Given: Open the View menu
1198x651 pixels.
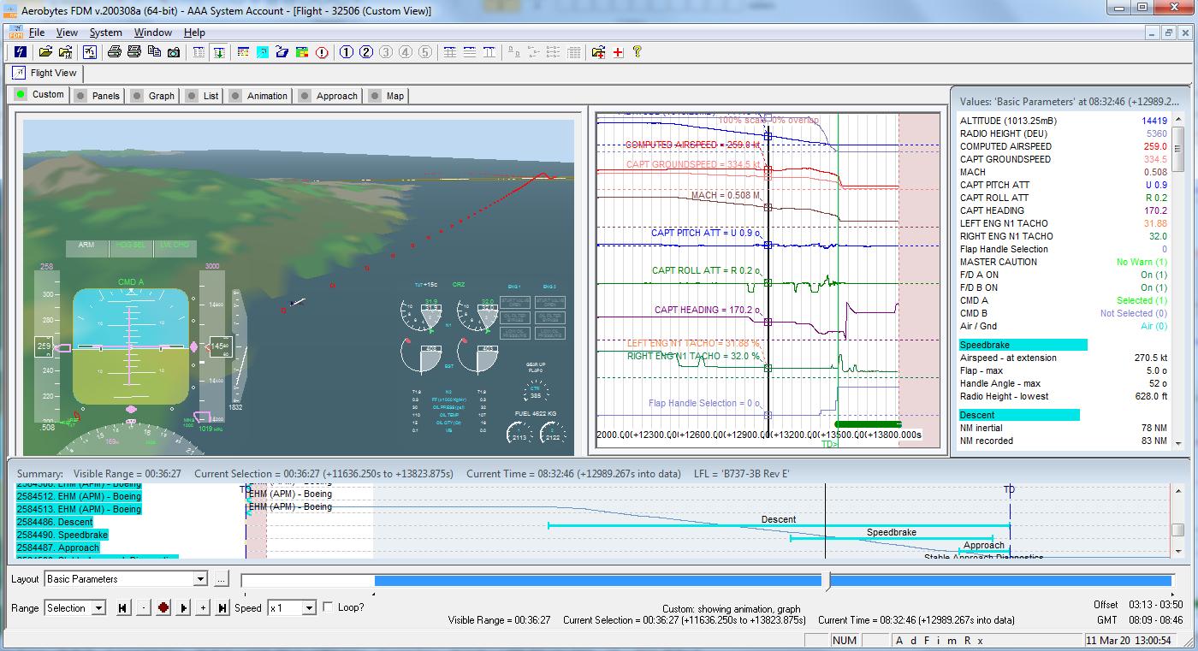Looking at the screenshot, I should point(67,33).
